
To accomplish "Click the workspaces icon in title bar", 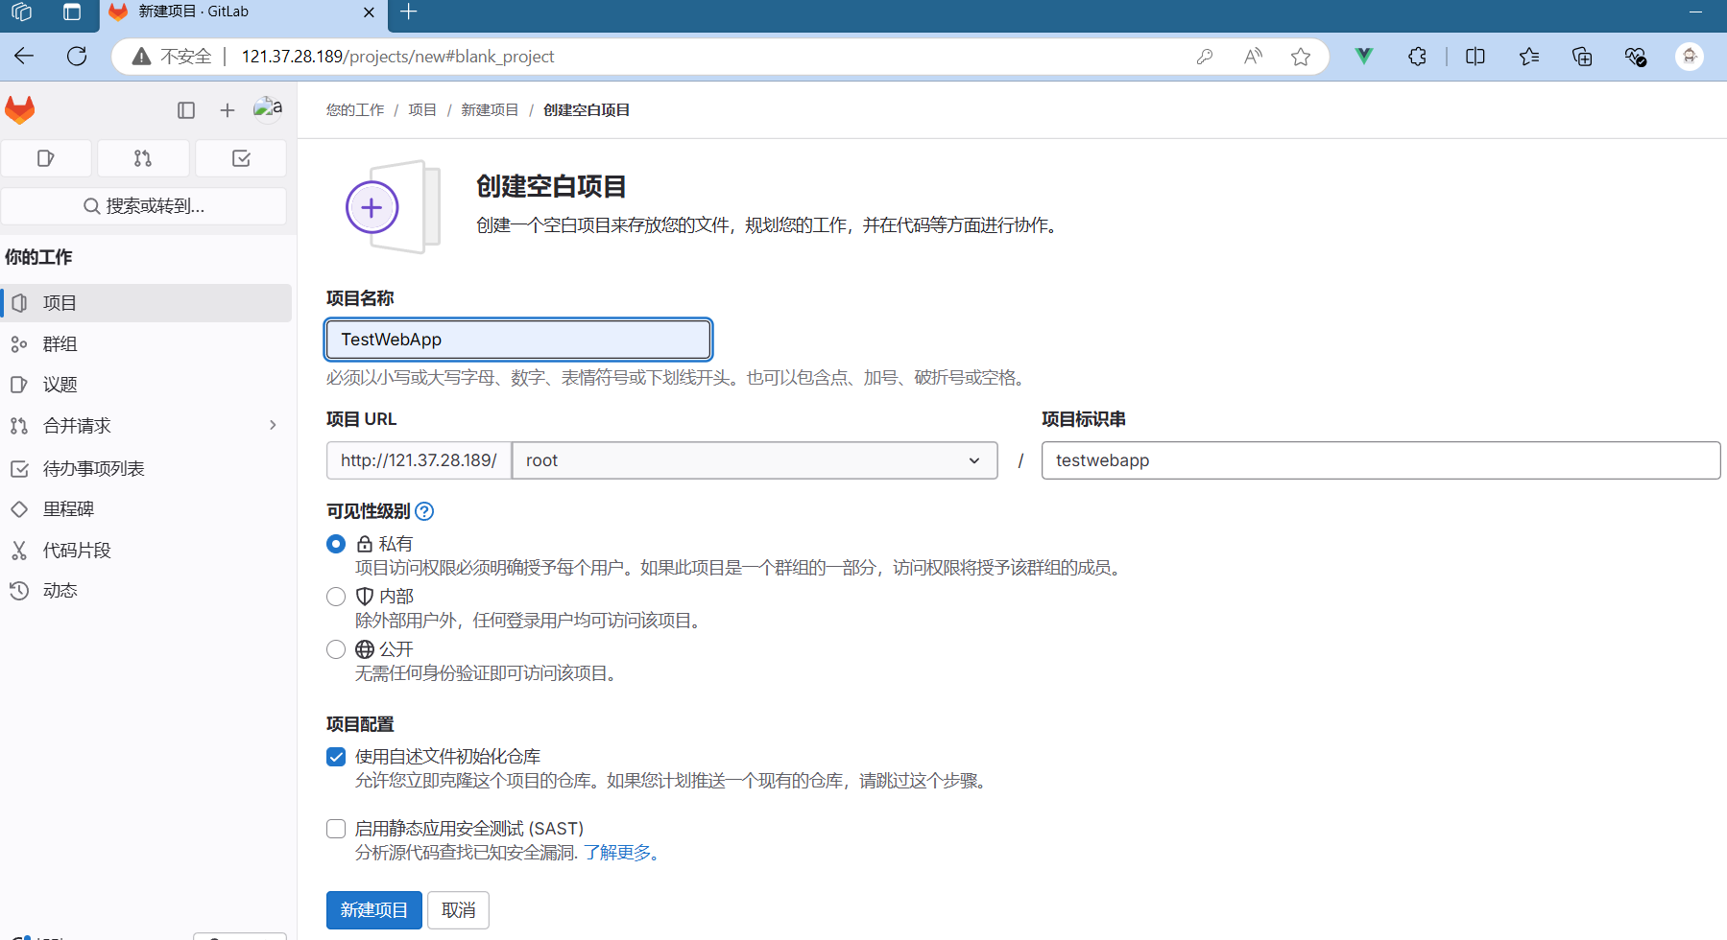I will click(21, 12).
